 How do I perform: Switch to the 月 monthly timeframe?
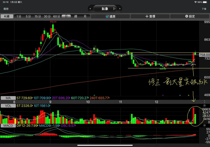pyautogui.click(x=85, y=16)
